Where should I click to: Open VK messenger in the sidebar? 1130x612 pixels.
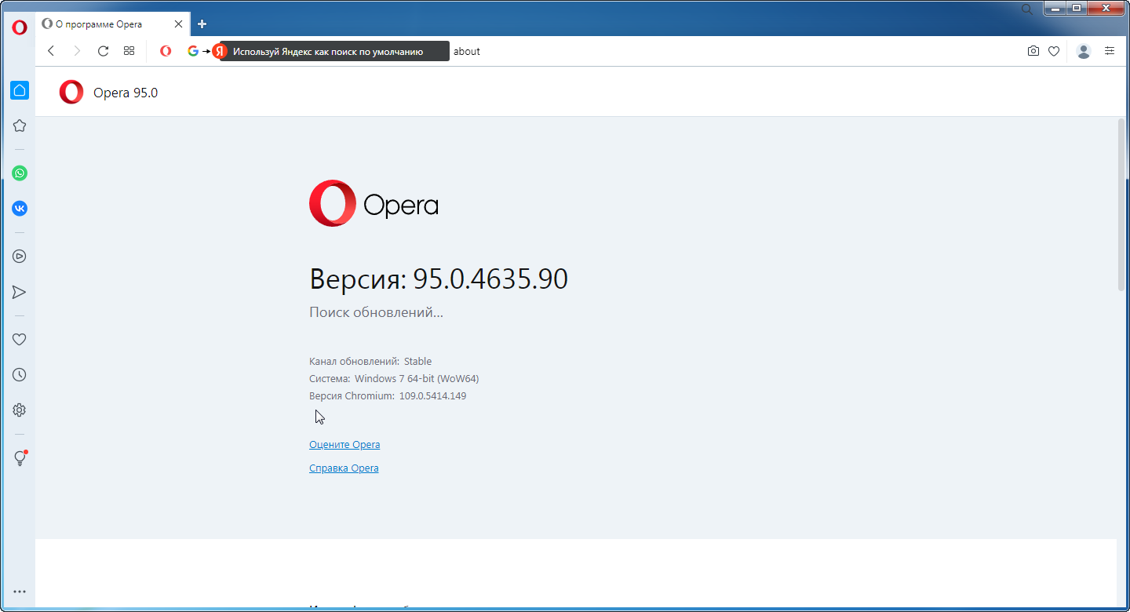pyautogui.click(x=20, y=209)
